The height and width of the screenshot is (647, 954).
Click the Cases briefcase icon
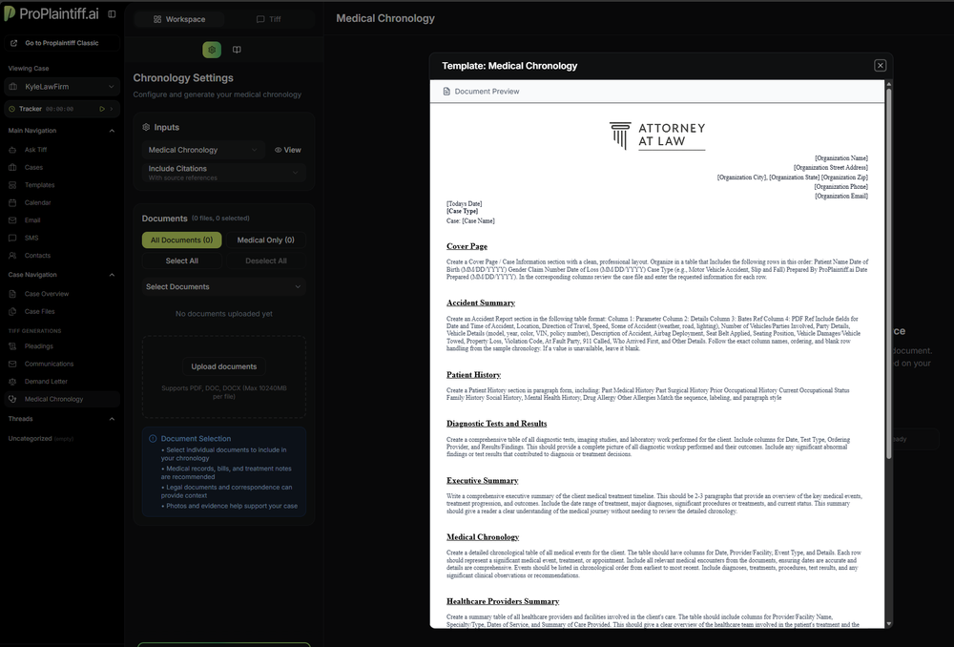point(12,167)
